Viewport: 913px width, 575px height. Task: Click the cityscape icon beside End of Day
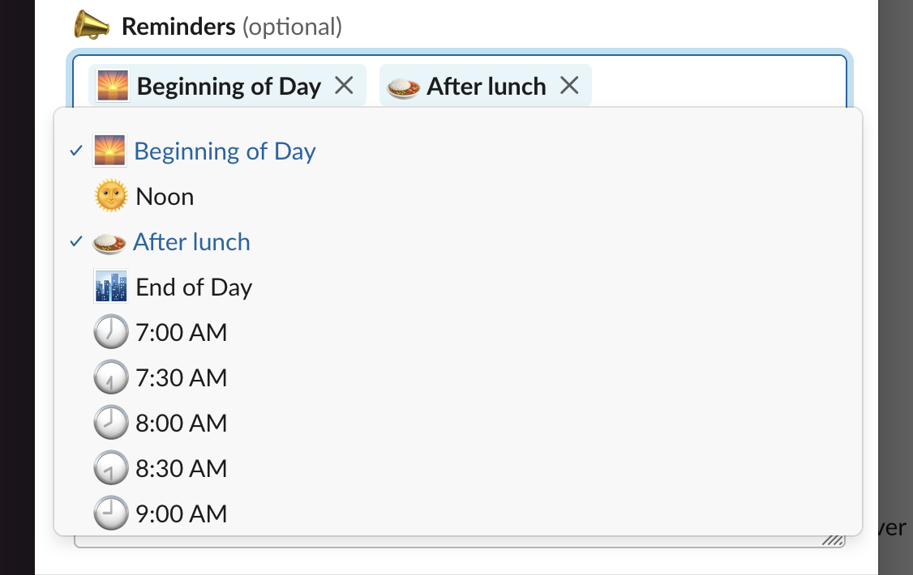point(110,287)
